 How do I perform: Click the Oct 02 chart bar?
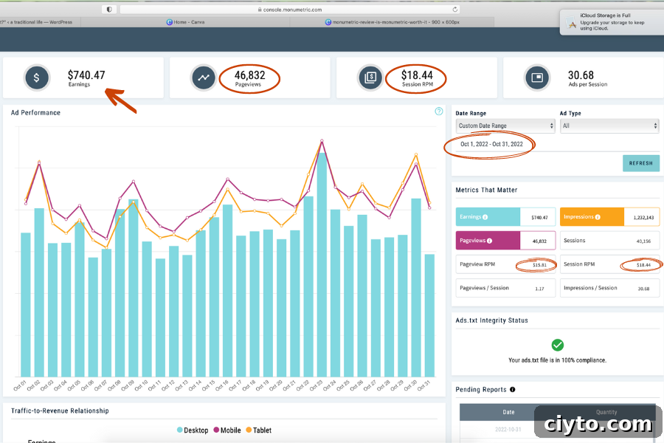pos(39,292)
